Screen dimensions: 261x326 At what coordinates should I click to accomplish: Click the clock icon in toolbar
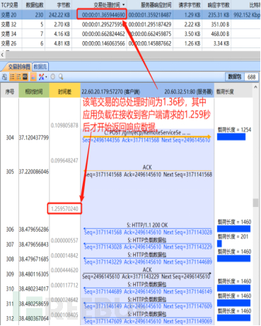coord(53,77)
